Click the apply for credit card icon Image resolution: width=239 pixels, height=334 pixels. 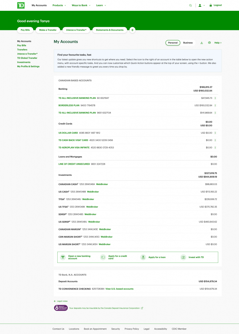103,257
